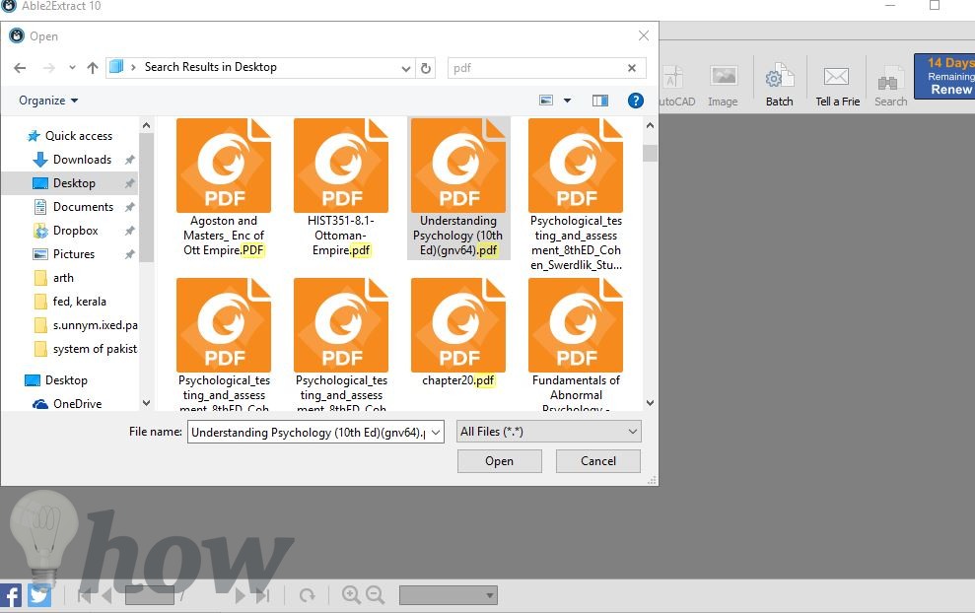Click inside the pdf search field

point(534,68)
